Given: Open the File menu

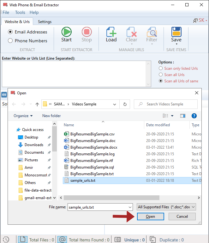Looking at the screenshot, I should point(6,12).
